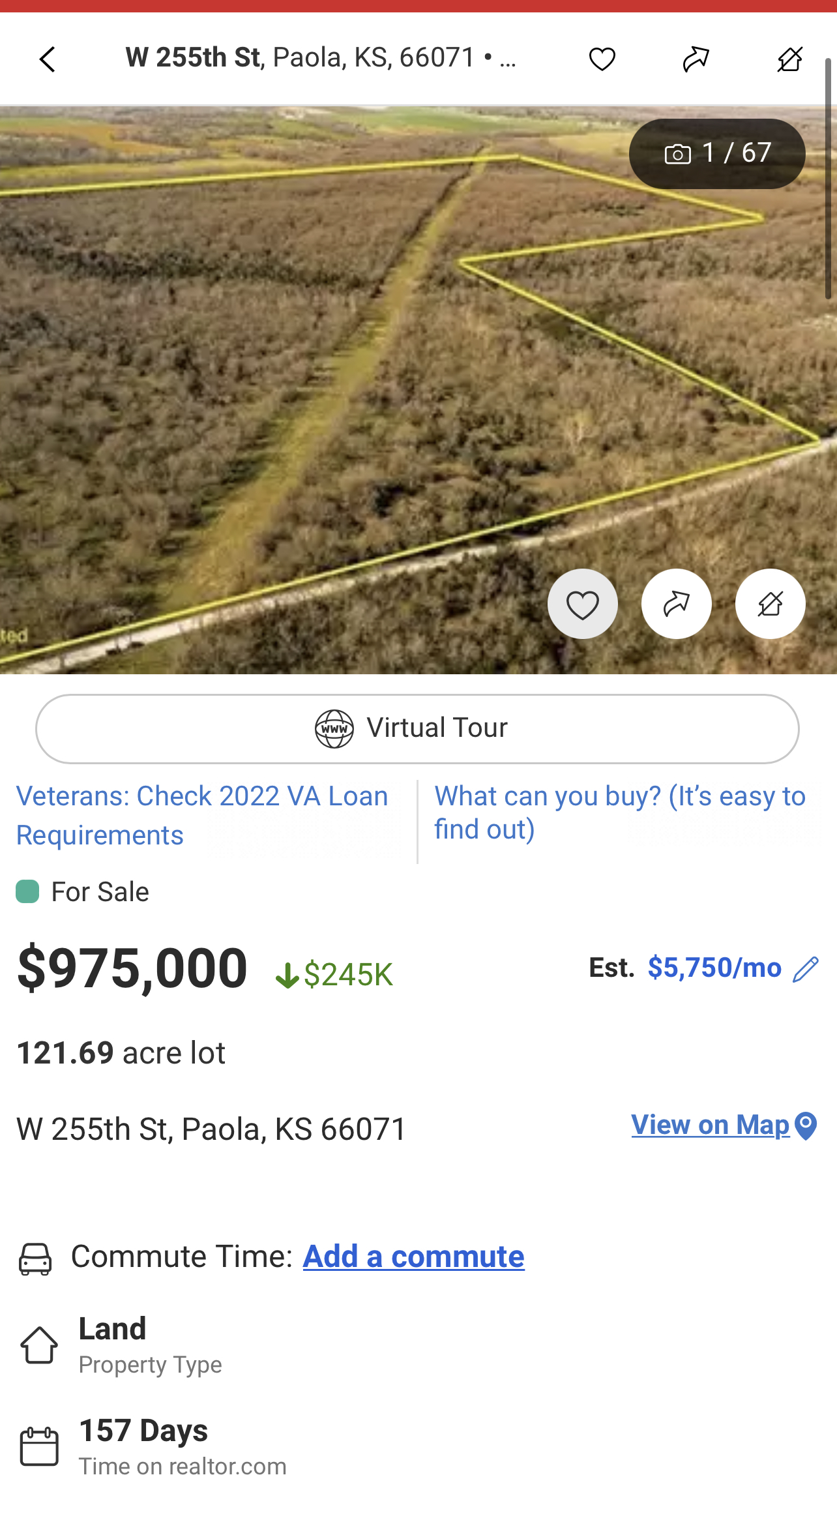Open 'What can you buy?' link
The height and width of the screenshot is (1520, 837).
click(619, 812)
